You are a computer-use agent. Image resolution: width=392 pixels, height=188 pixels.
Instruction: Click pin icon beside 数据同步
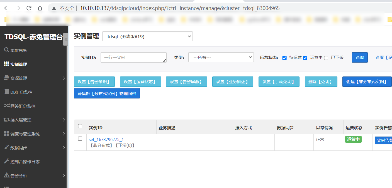click(6, 147)
